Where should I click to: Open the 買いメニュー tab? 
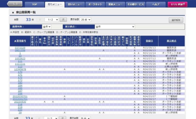tap(75, 5)
